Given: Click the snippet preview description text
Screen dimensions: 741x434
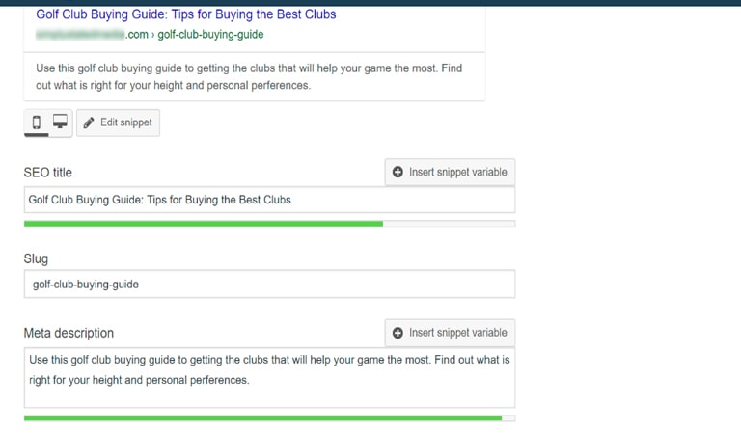Looking at the screenshot, I should (x=249, y=76).
